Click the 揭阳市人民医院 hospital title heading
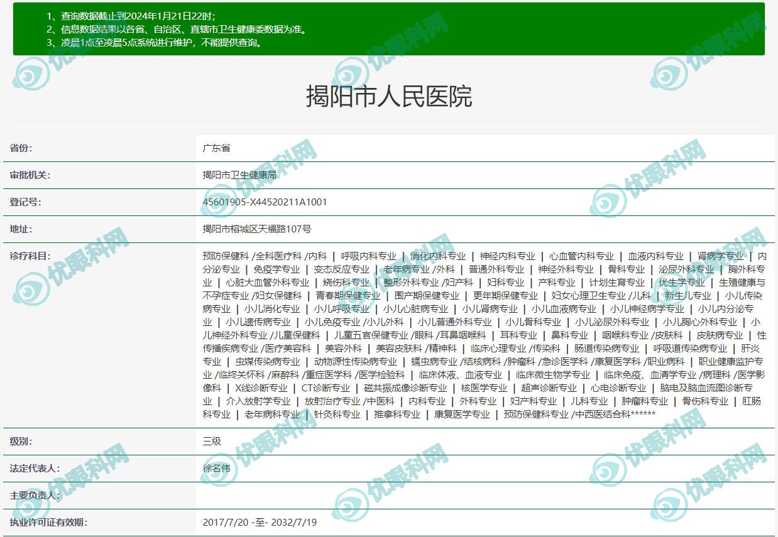 388,97
